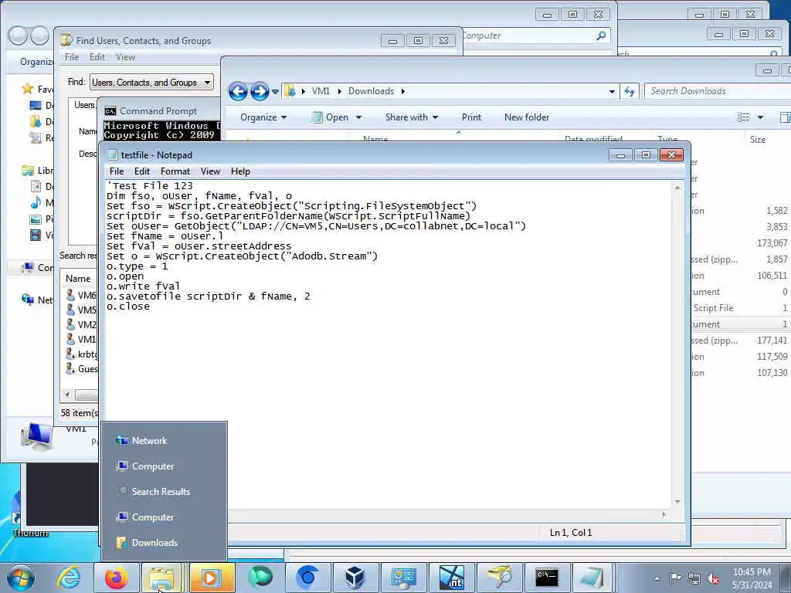Click Command Prompt window title bar

[161, 111]
